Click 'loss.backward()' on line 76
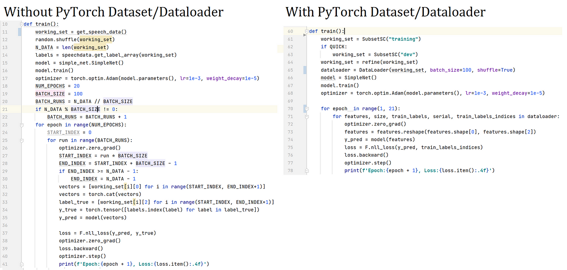This screenshot has width=567, height=270. (367, 155)
